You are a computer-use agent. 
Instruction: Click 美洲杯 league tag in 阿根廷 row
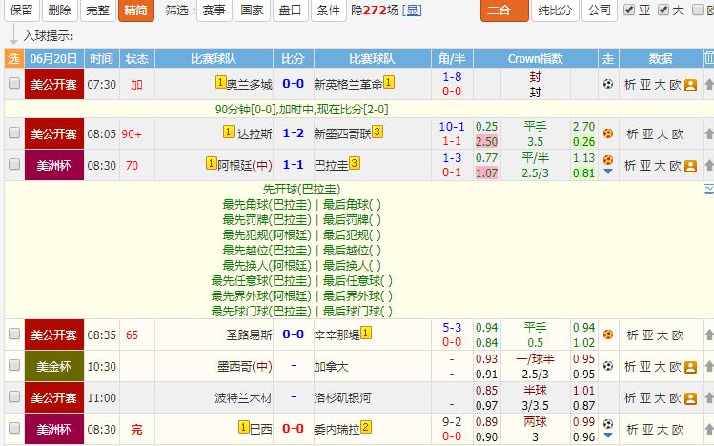[x=54, y=165]
